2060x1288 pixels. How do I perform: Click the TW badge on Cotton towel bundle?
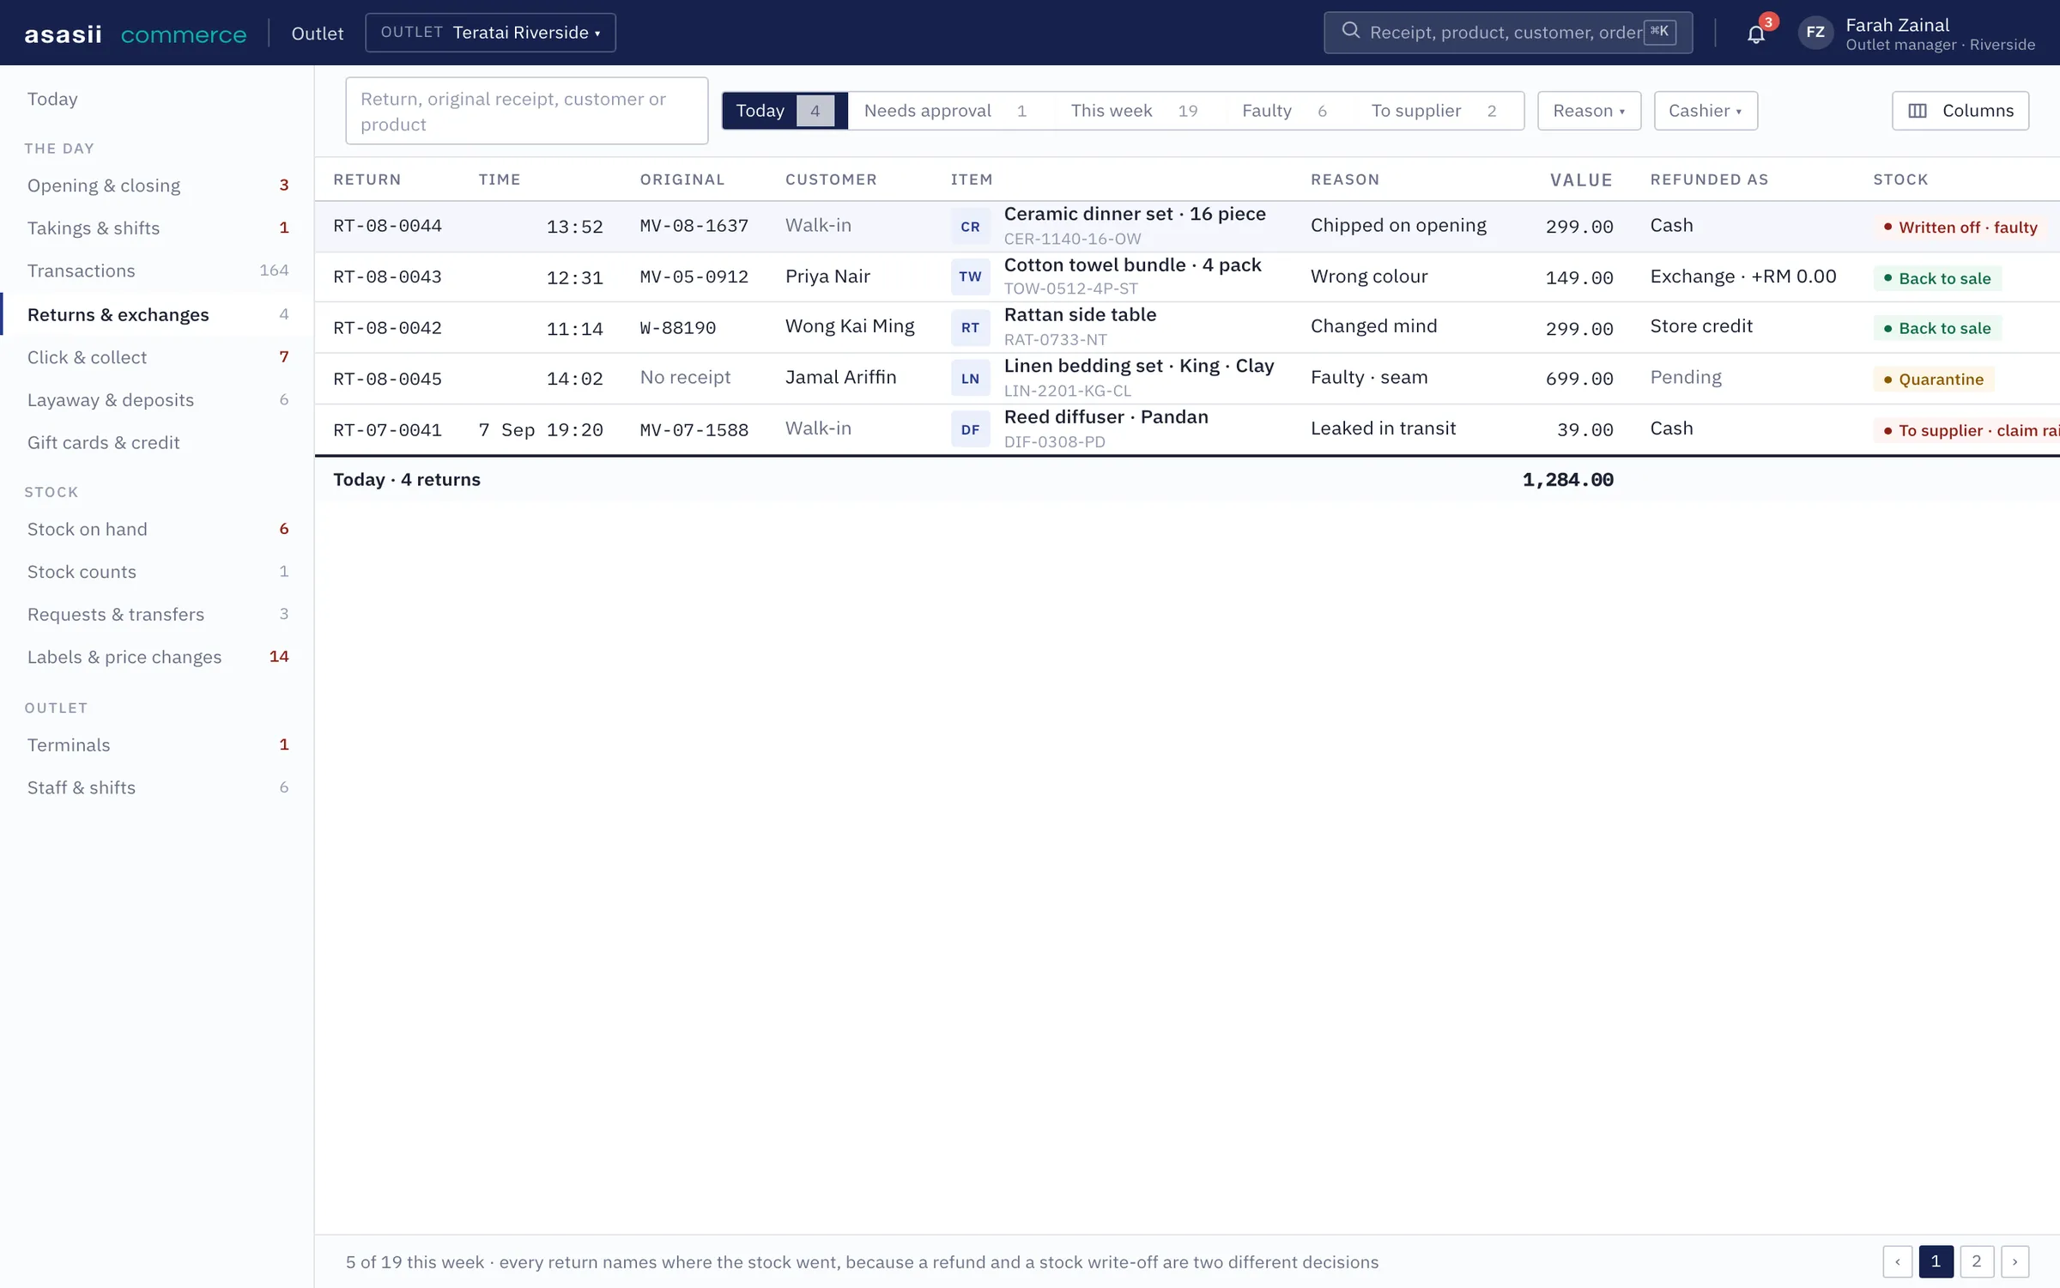tap(970, 276)
